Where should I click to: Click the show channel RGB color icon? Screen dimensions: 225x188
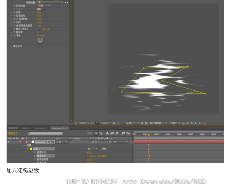click(x=122, y=123)
